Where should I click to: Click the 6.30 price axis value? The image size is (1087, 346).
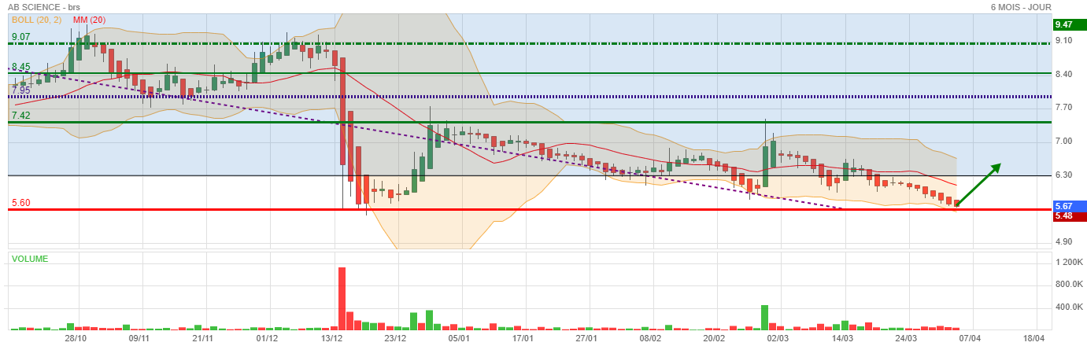tap(1064, 175)
